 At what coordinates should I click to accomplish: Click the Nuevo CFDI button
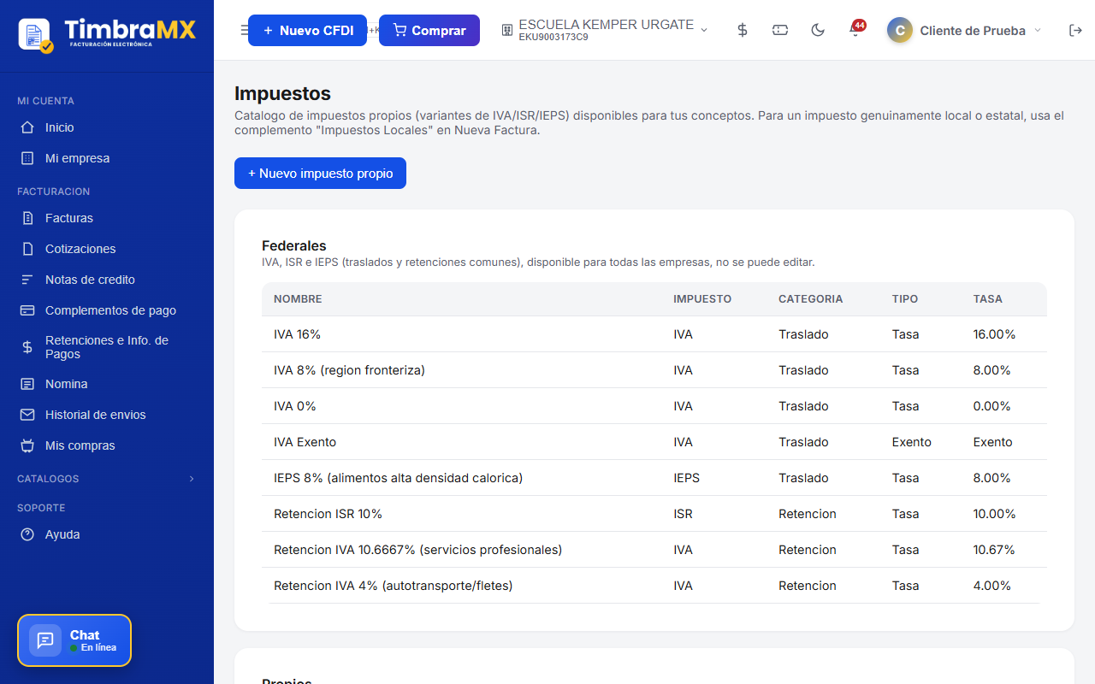(307, 30)
